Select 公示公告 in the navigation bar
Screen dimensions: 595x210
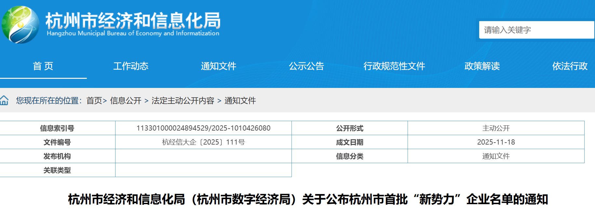pyautogui.click(x=306, y=66)
